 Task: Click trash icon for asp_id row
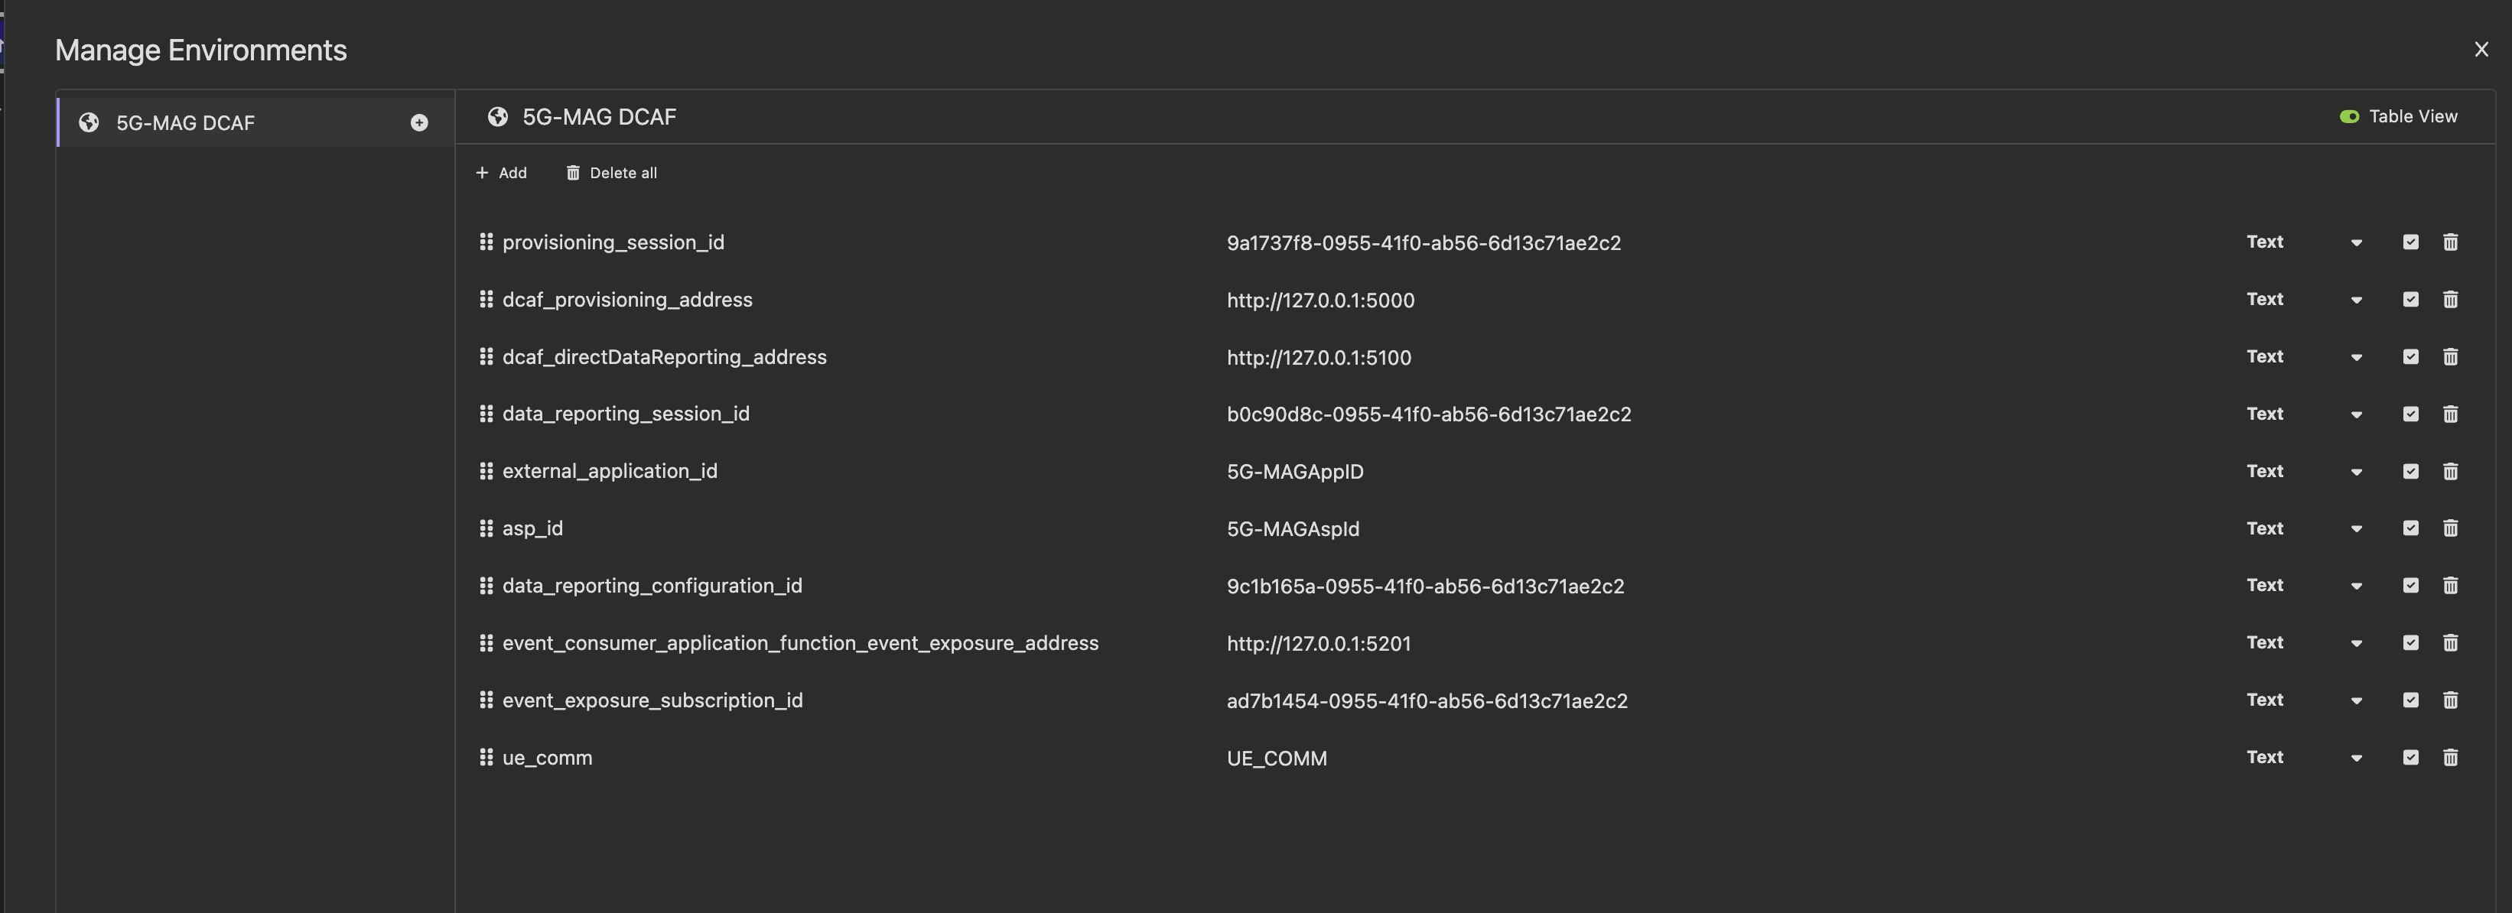point(2449,528)
